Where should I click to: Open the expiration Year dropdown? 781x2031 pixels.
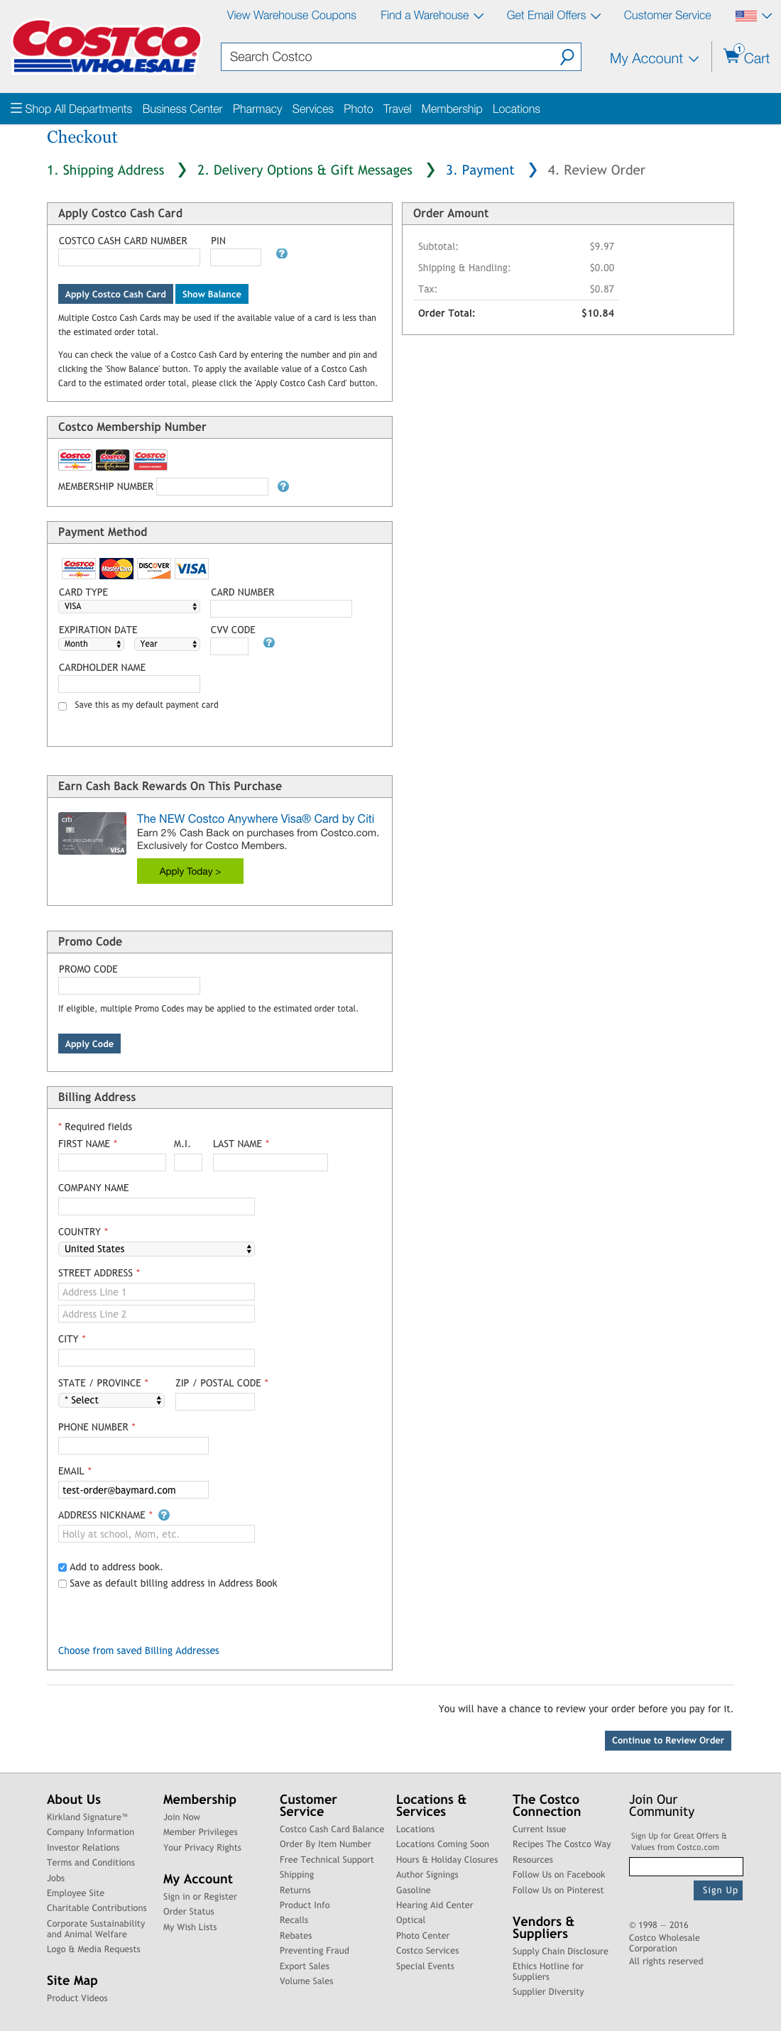[166, 644]
